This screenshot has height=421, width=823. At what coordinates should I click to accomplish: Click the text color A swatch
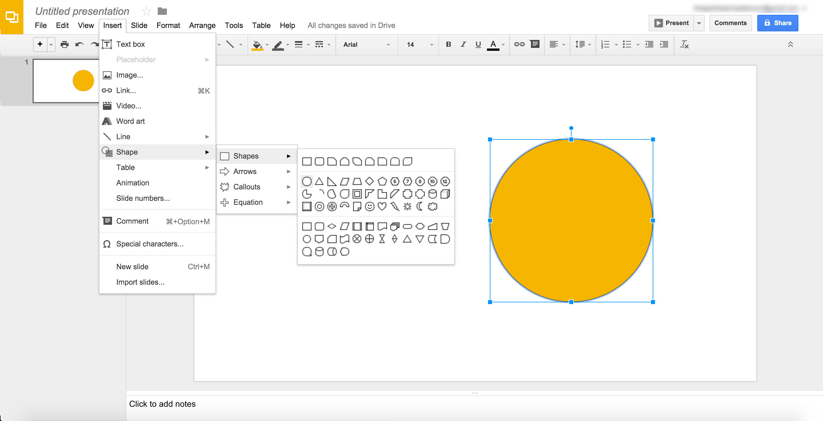pos(493,45)
